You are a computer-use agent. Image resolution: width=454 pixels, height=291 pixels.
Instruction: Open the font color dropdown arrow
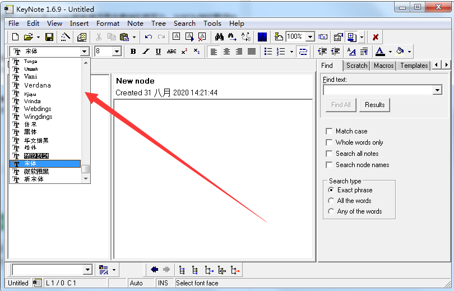pos(390,52)
